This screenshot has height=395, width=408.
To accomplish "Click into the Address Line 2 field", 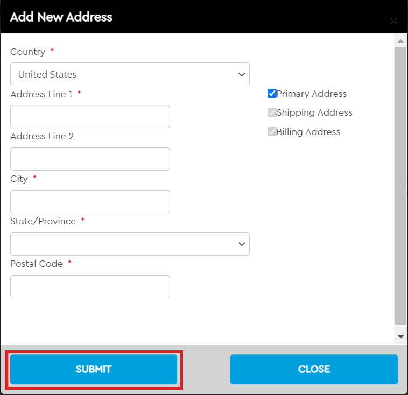I will point(90,159).
